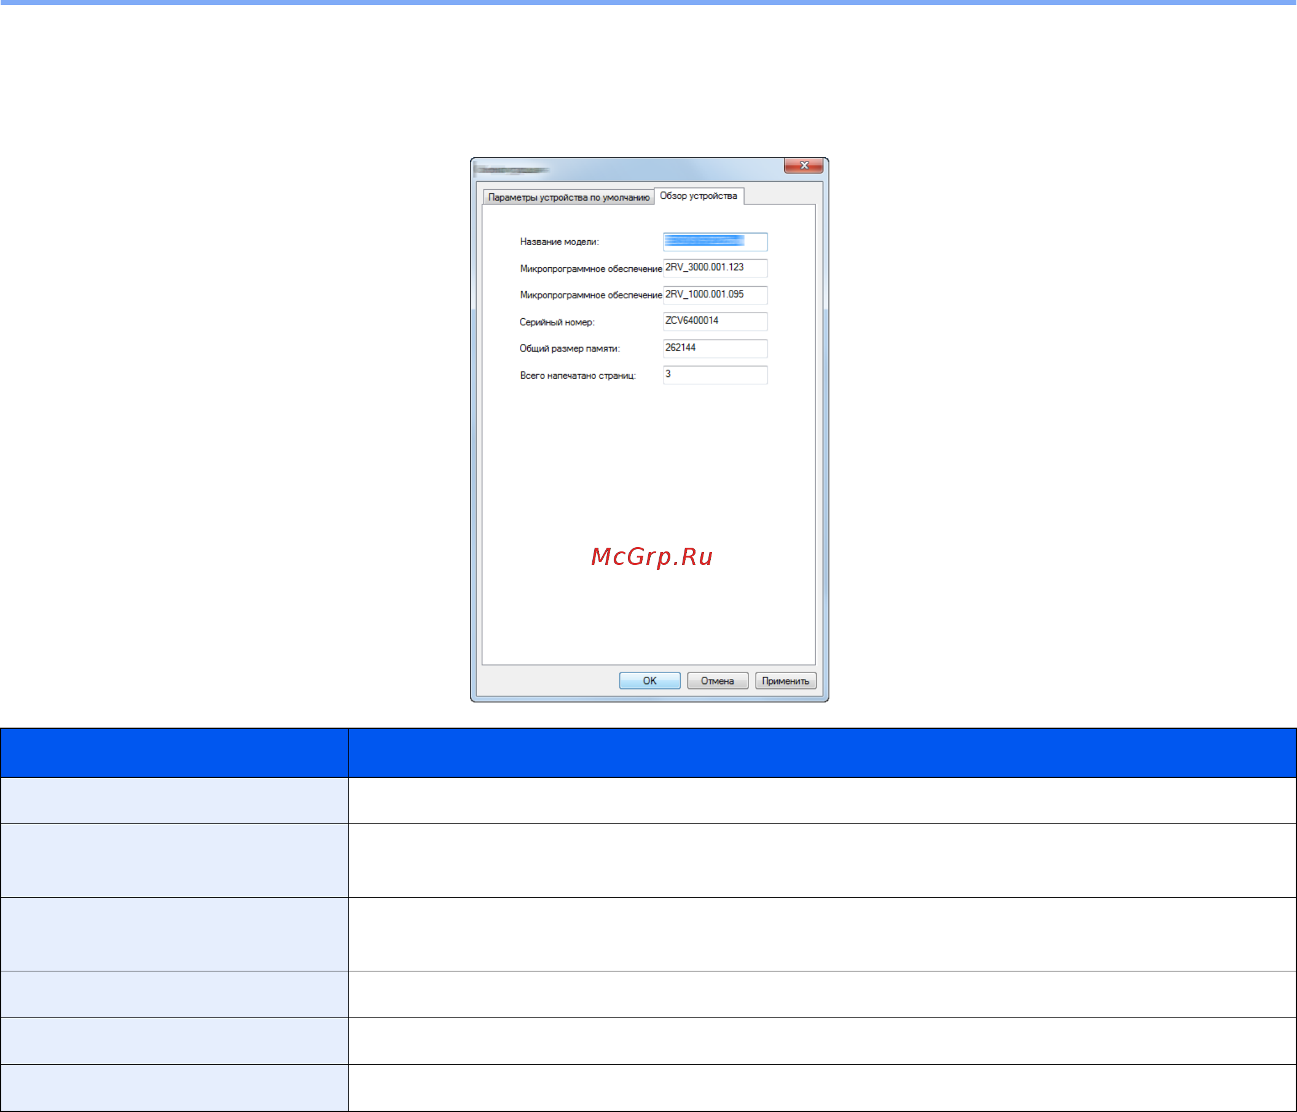Screen dimensions: 1297x1112
Task: Click the Название модели label
Action: (560, 242)
